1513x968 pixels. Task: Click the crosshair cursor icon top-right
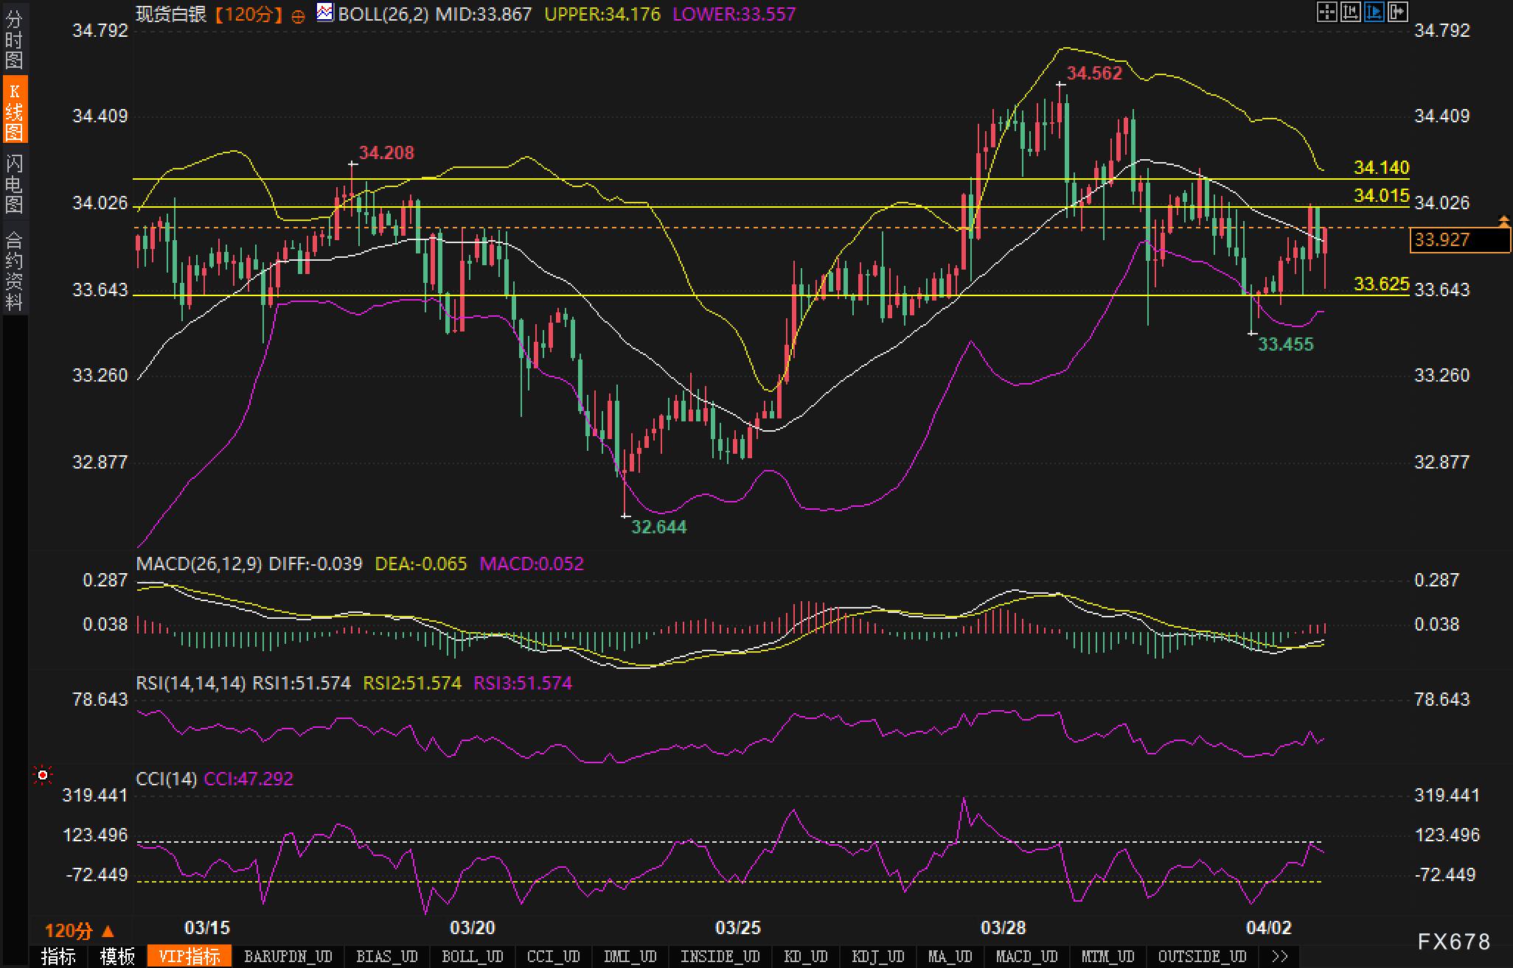coord(1326,12)
